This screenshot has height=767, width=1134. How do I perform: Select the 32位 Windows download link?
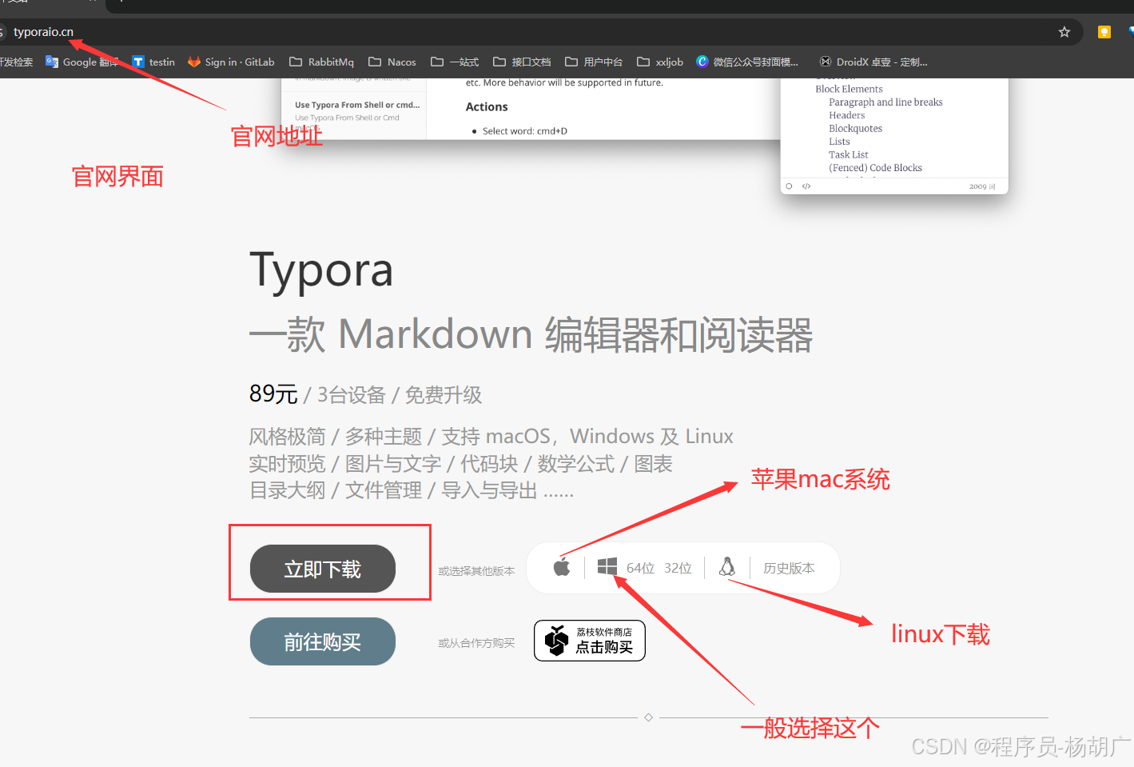tap(678, 568)
